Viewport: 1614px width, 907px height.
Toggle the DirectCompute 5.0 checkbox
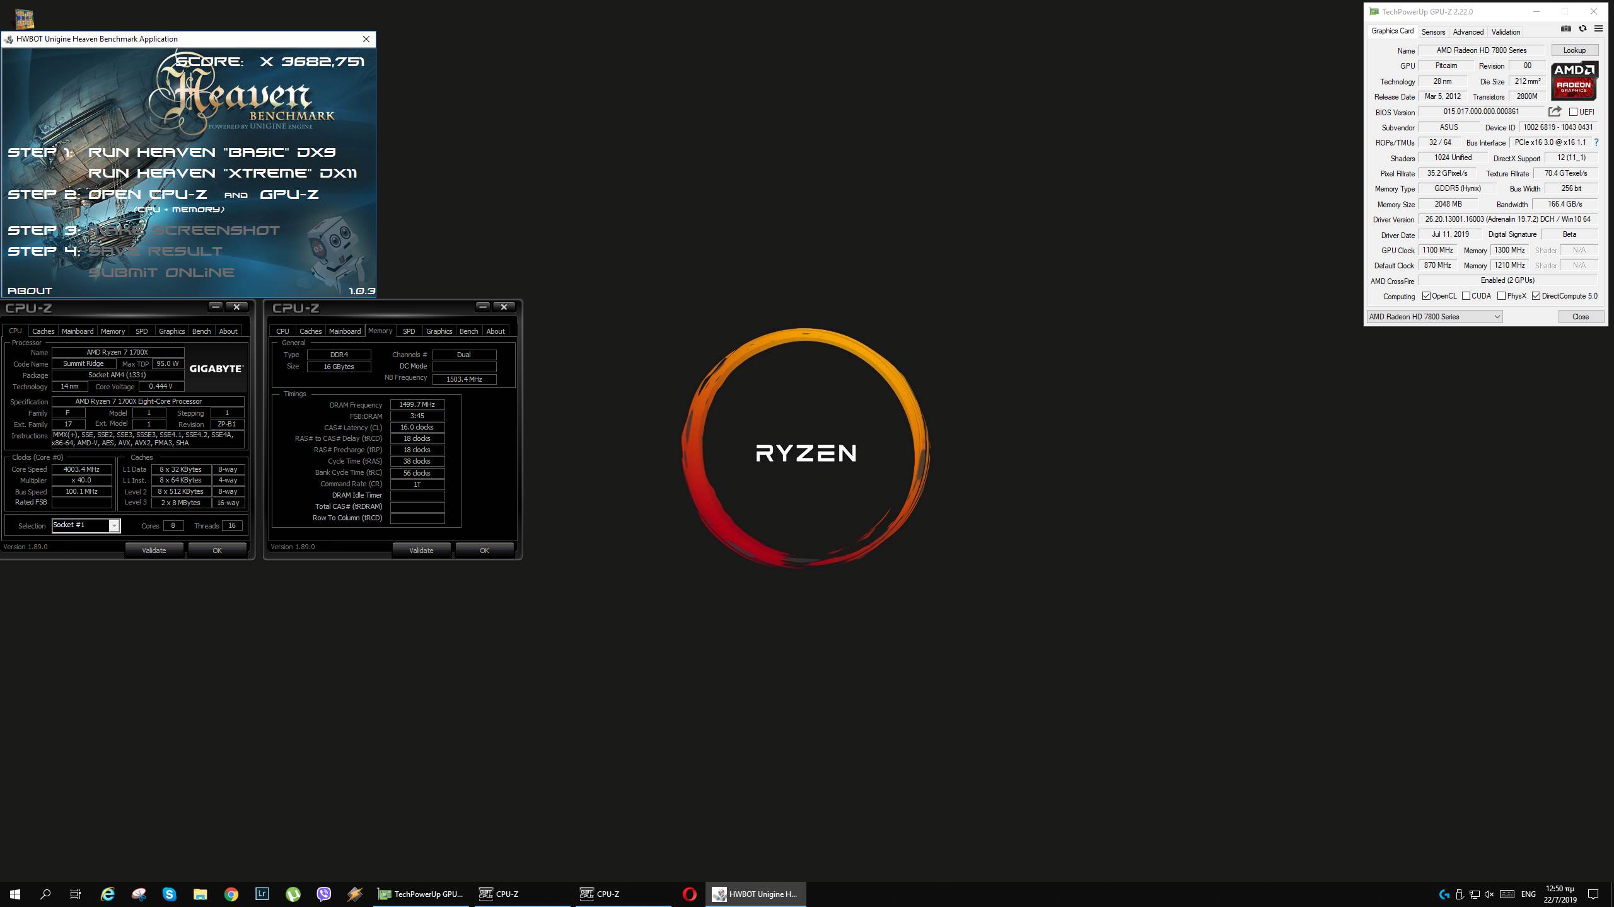pyautogui.click(x=1536, y=296)
